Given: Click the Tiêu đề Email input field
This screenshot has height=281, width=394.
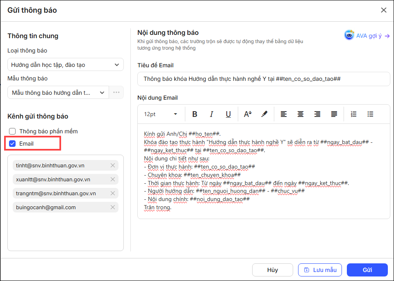Looking at the screenshot, I should pyautogui.click(x=263, y=79).
